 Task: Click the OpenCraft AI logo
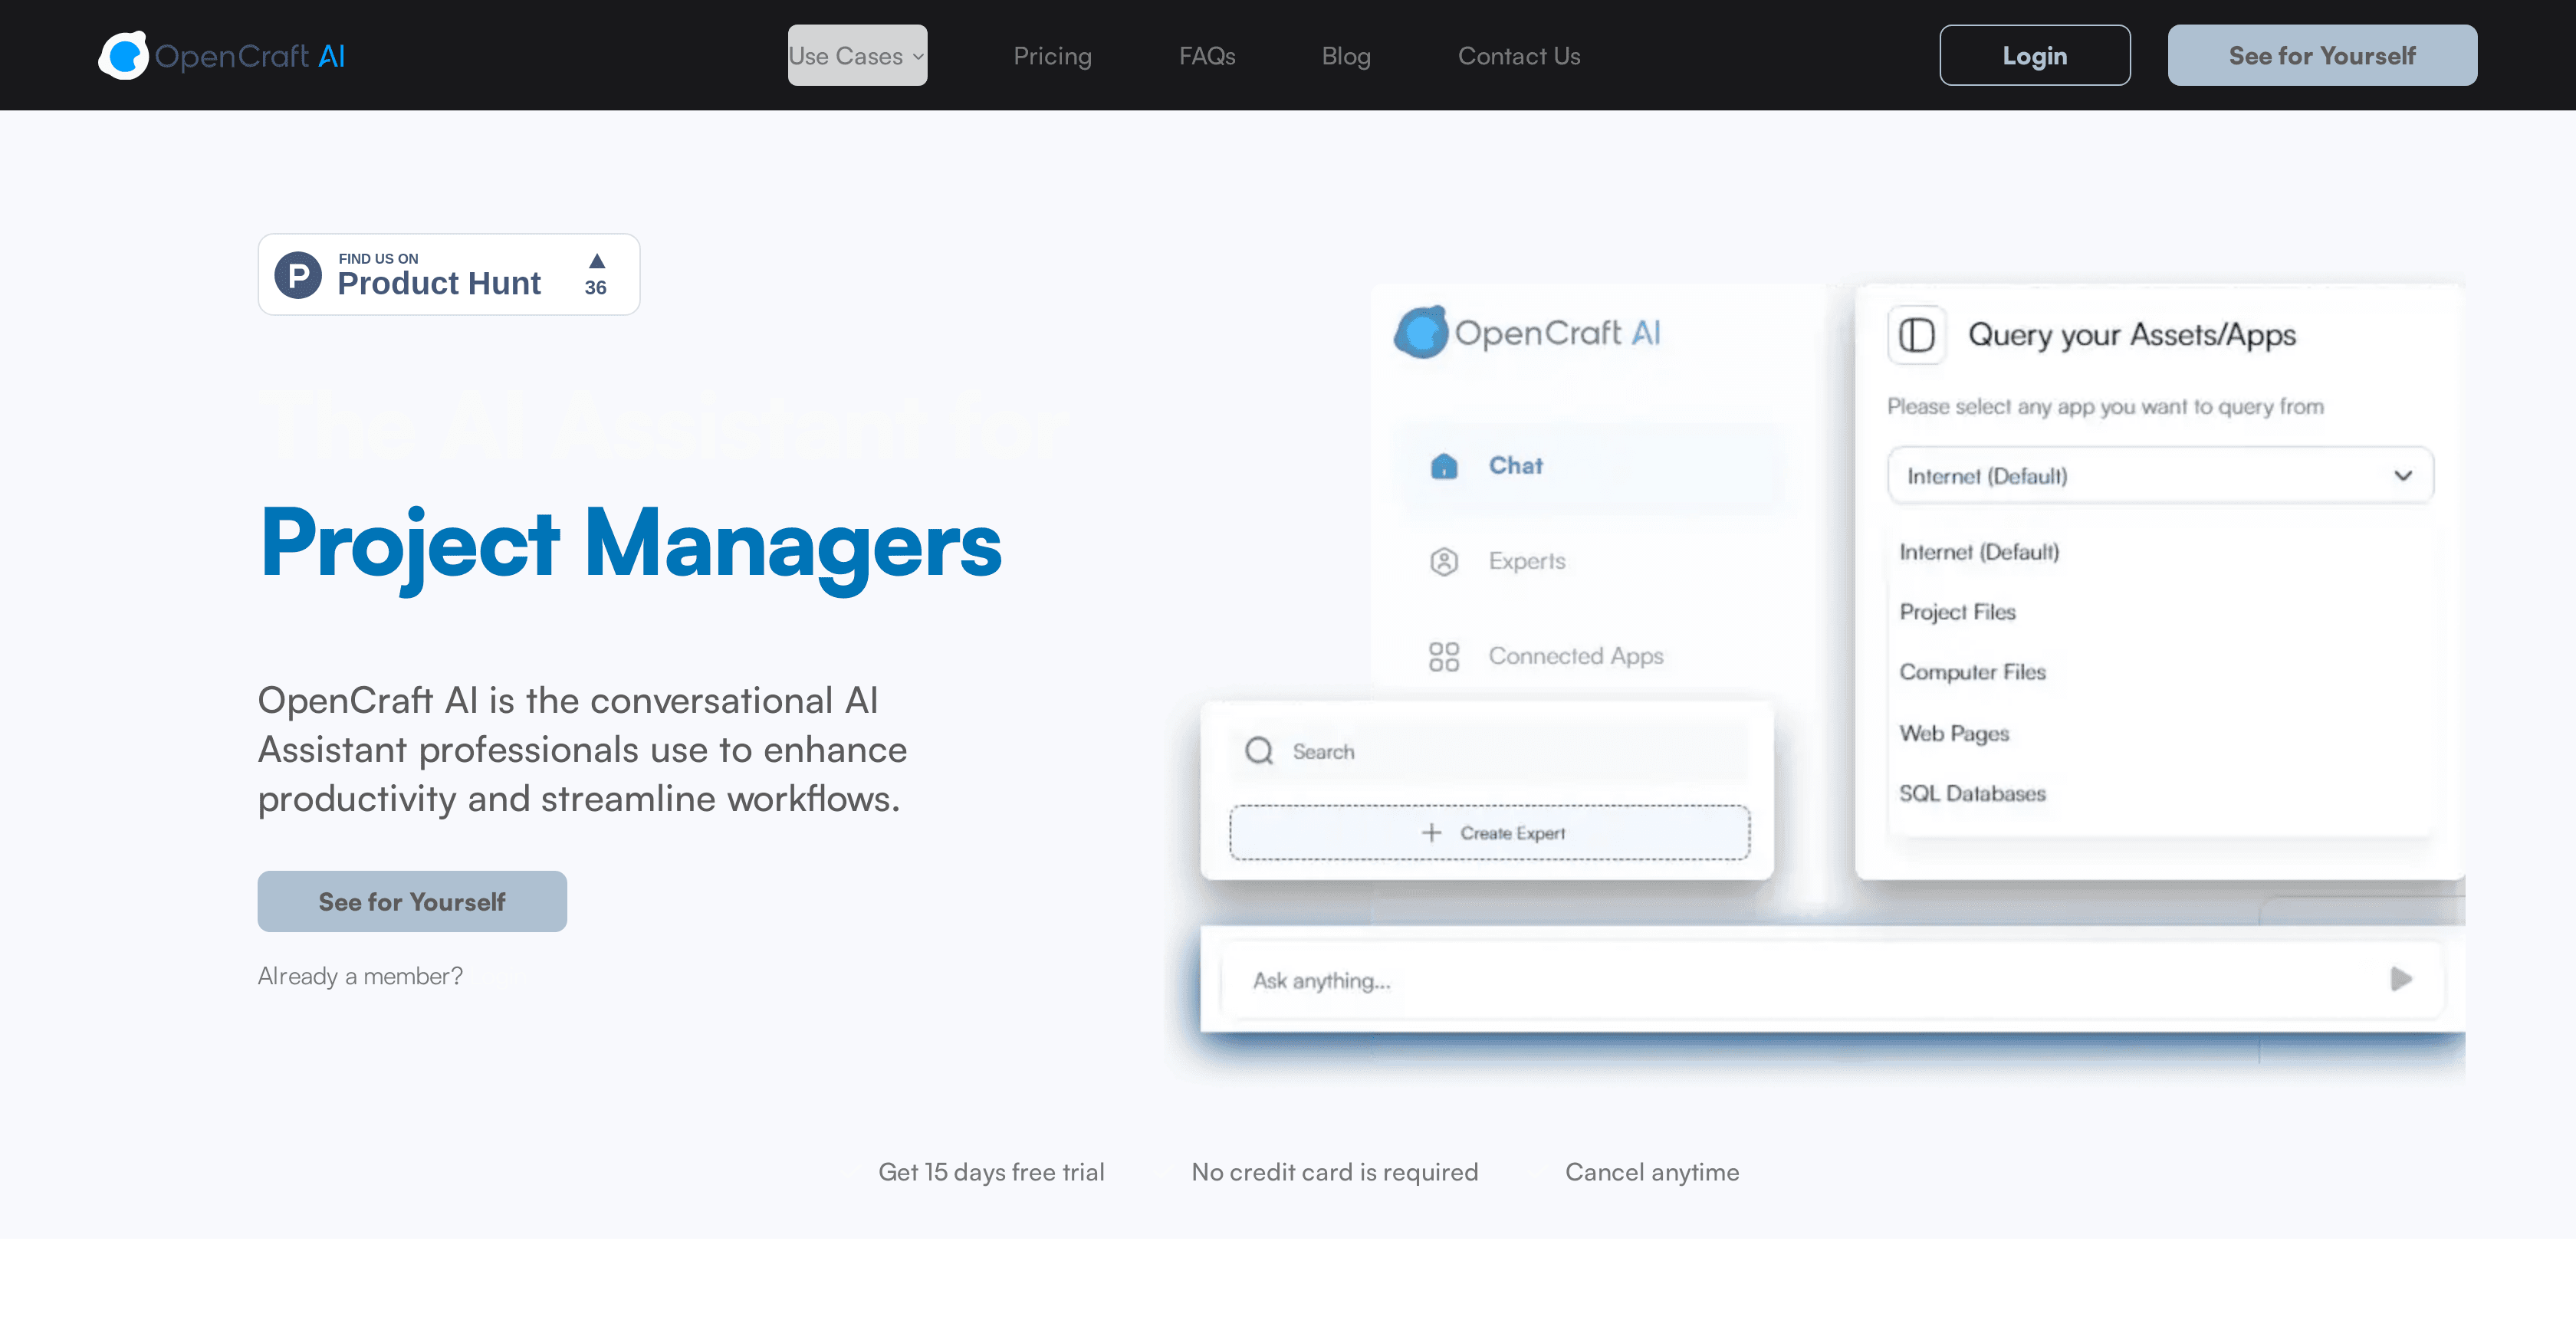point(221,55)
